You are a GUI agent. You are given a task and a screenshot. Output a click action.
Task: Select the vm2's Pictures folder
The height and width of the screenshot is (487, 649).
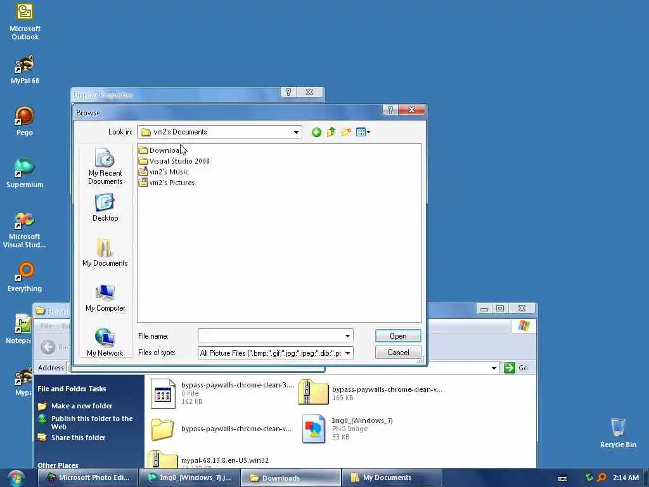(167, 182)
